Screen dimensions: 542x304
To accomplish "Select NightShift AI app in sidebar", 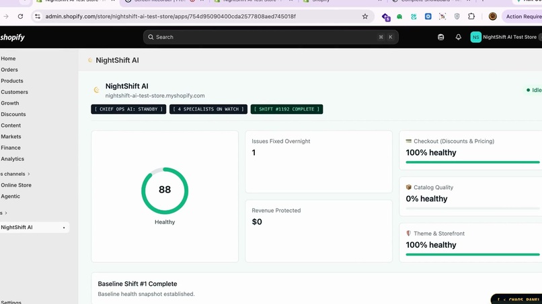I will click(34, 227).
